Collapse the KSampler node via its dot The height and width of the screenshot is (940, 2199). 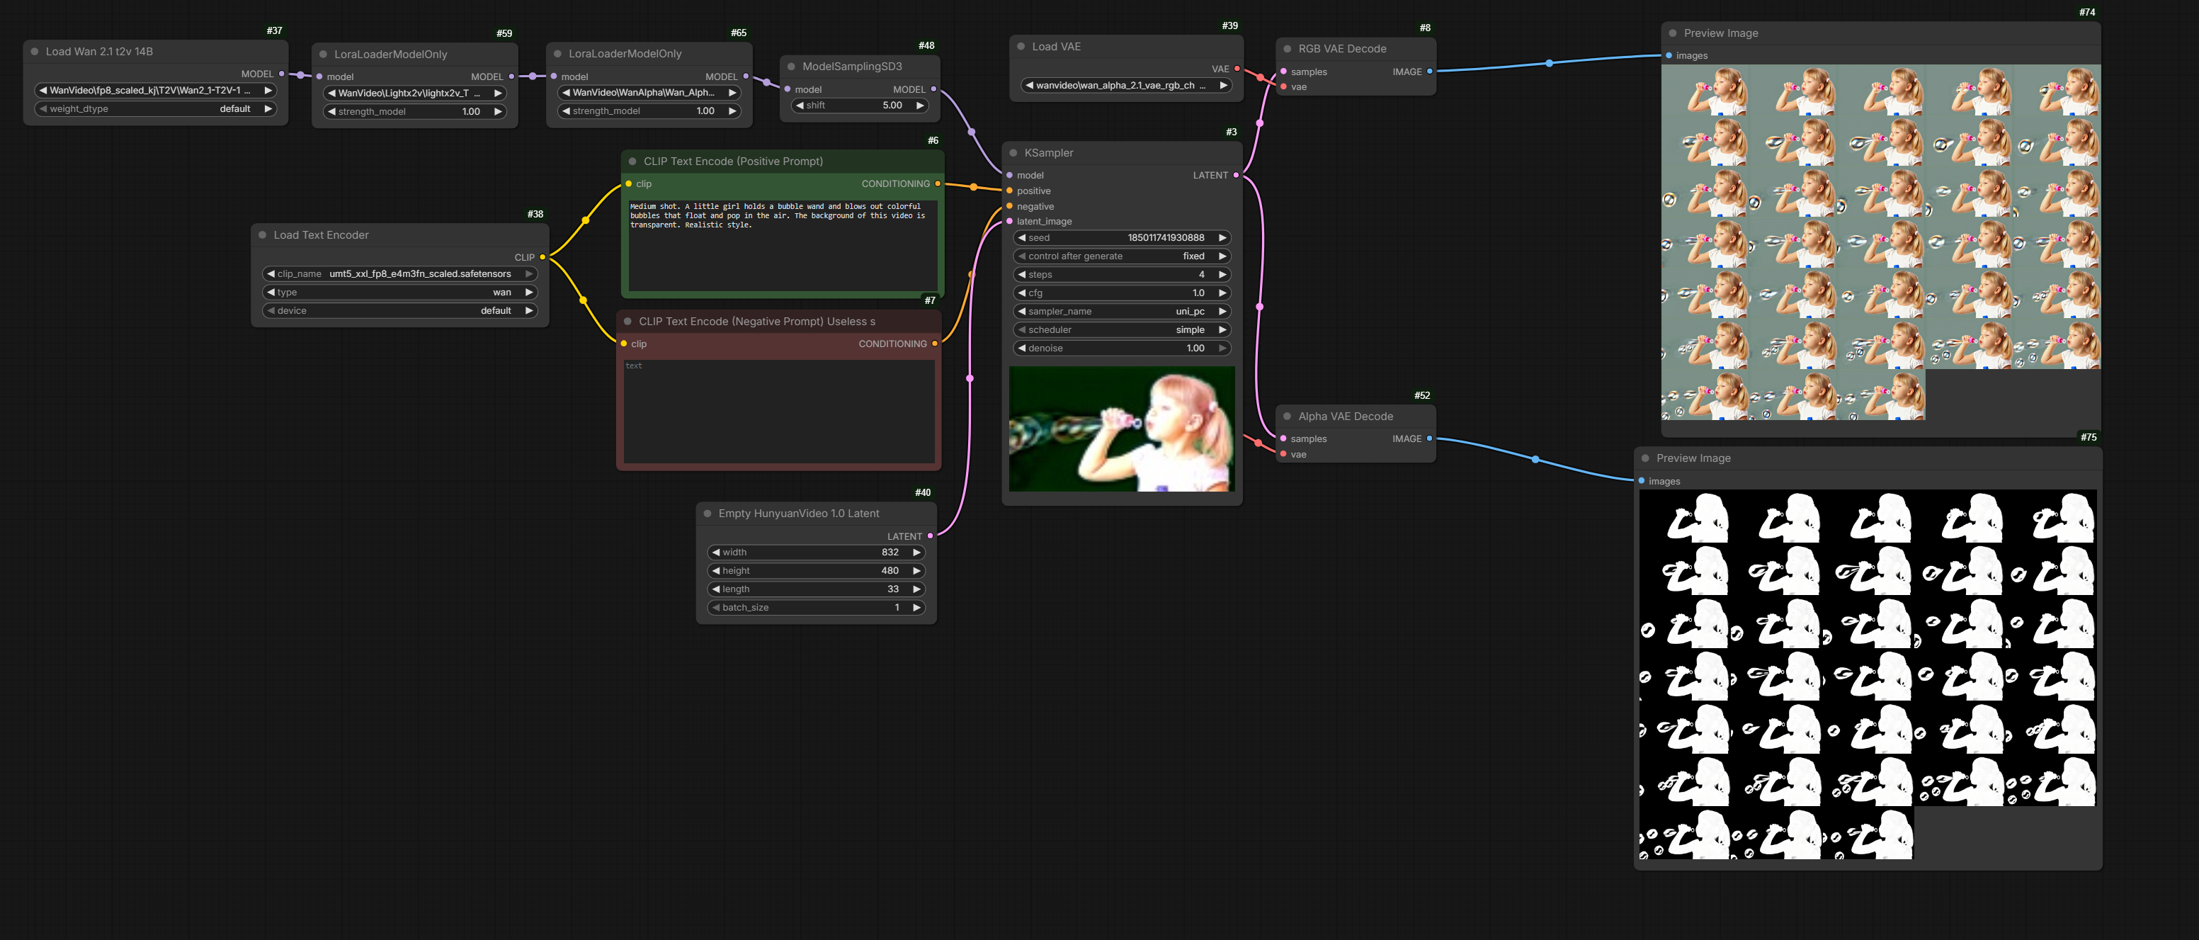(x=1013, y=153)
